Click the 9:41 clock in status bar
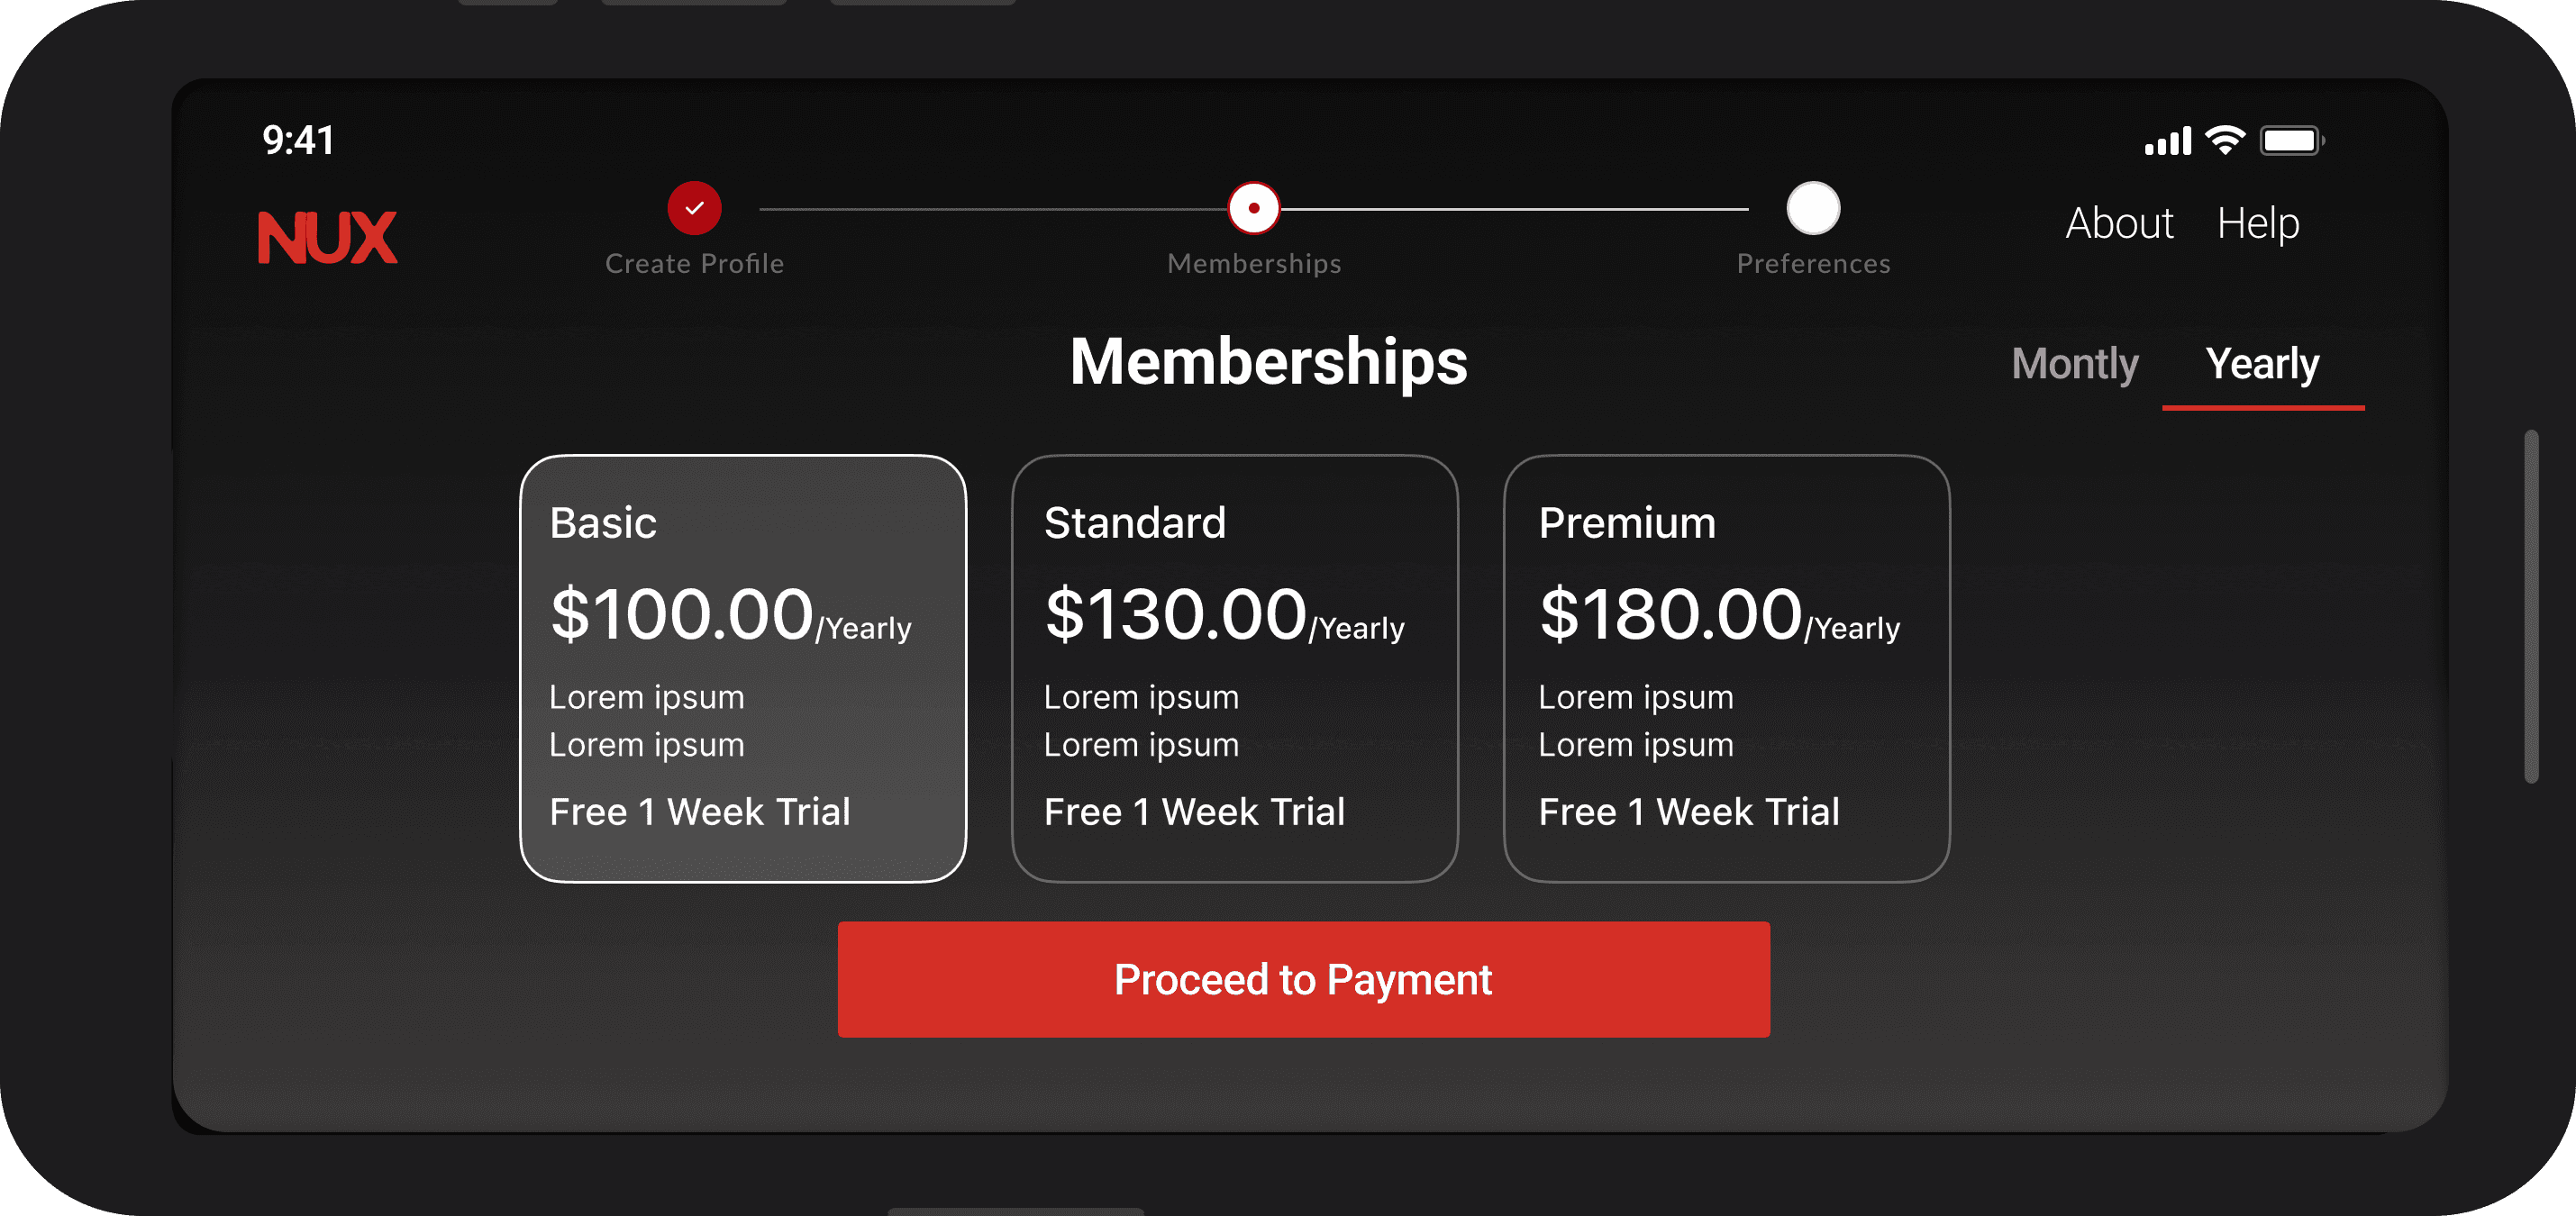 pos(298,141)
